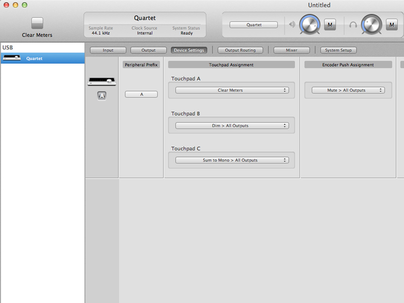Click the Quartet device image in settings panel
Viewport: 404px width, 303px height.
point(102,81)
